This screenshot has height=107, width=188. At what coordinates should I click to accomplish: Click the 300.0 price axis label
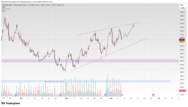pos(182,46)
